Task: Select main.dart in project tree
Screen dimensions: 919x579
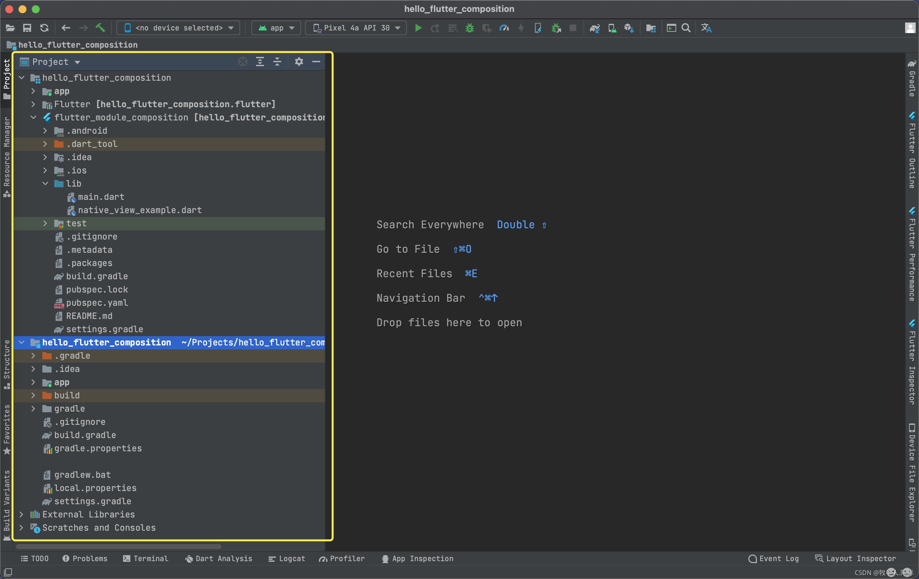Action: pyautogui.click(x=101, y=197)
